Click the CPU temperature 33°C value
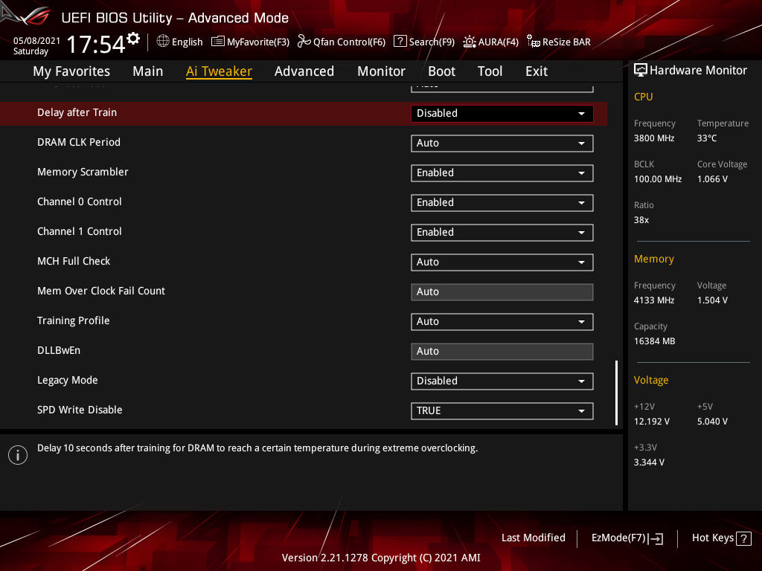 pos(707,138)
